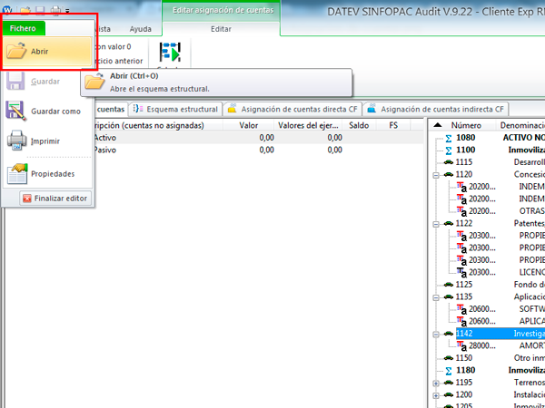
Task: Click the Saldo column header
Action: coord(359,125)
